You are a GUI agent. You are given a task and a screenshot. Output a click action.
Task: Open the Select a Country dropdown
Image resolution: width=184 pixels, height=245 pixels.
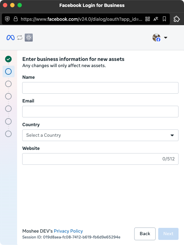[100, 135]
